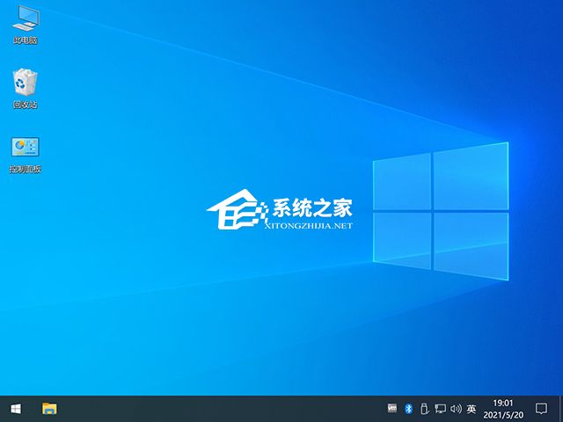This screenshot has width=563, height=422.
Task: Open the volume speaker control
Action: pyautogui.click(x=456, y=408)
